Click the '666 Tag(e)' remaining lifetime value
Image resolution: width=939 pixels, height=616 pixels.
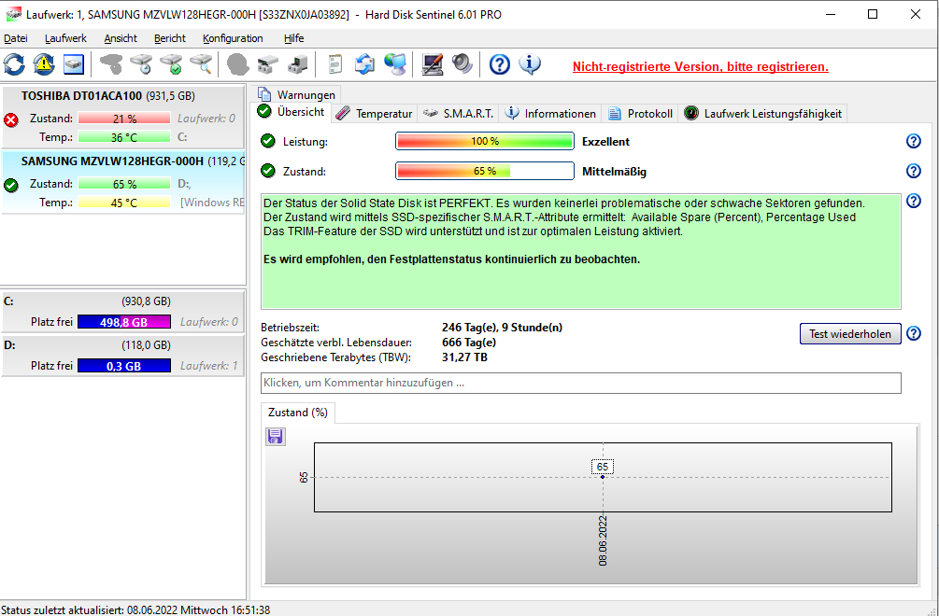point(469,343)
